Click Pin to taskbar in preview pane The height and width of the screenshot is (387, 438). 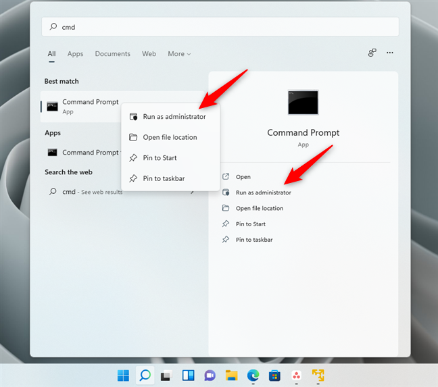click(x=254, y=240)
